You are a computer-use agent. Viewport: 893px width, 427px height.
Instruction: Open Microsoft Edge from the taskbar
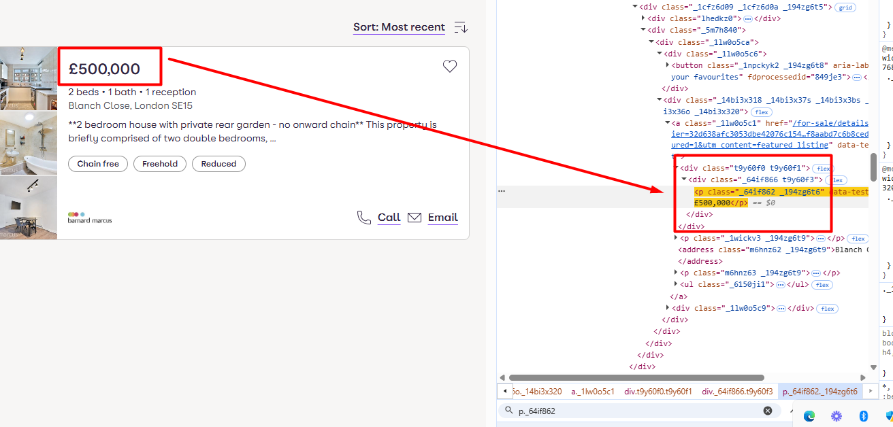(x=809, y=415)
